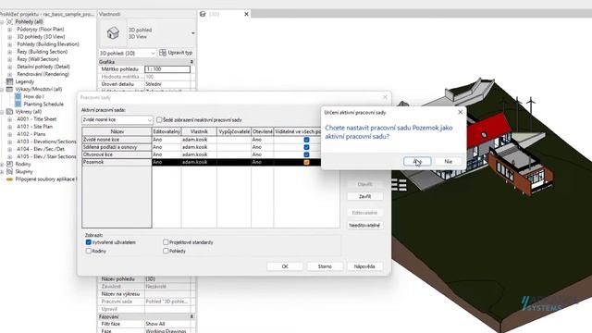
Task: Toggle visibility checkbox for Pozemok row
Action: pyautogui.click(x=306, y=163)
